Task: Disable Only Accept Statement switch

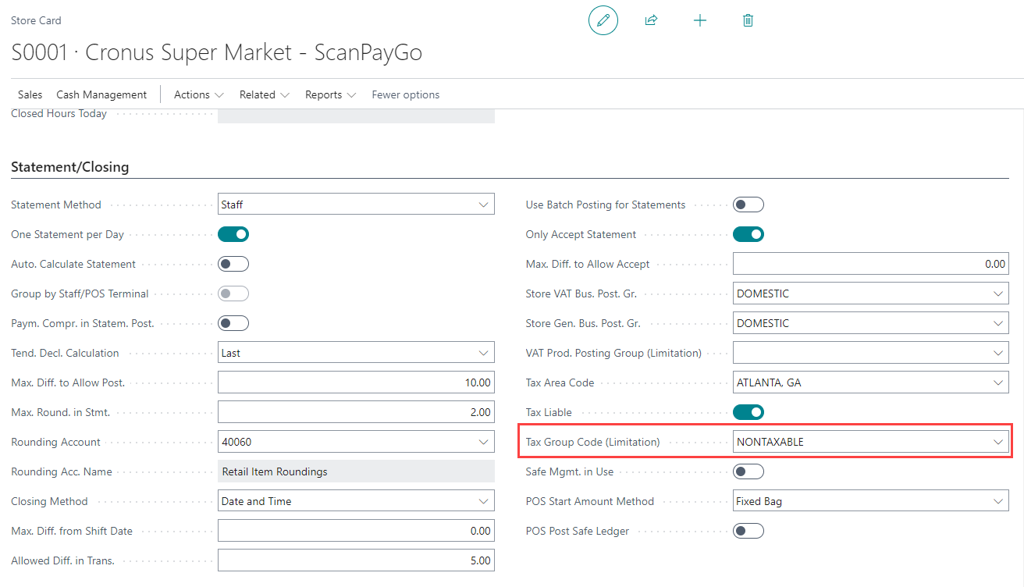Action: pyautogui.click(x=748, y=234)
